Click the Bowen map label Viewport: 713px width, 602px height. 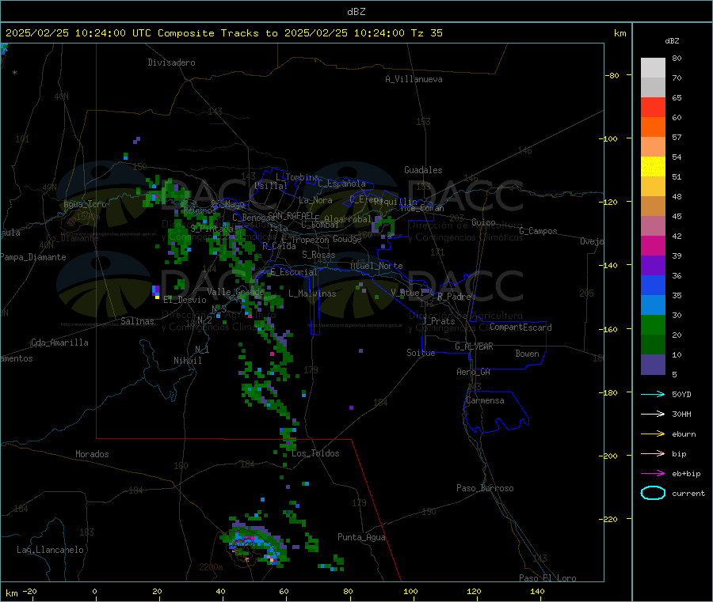(527, 354)
